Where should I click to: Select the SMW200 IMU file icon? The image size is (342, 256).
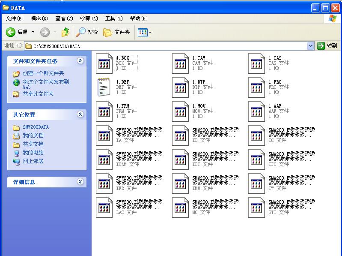(x=180, y=184)
